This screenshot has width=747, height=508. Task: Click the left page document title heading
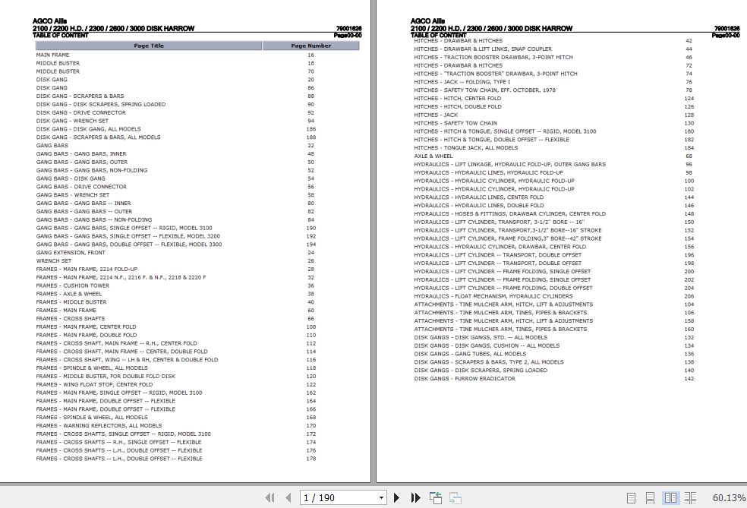click(113, 29)
